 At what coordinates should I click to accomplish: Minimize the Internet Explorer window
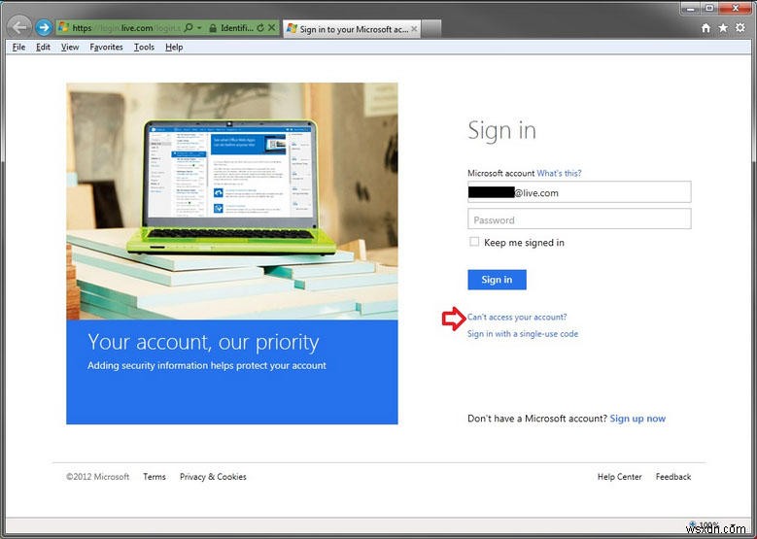[x=691, y=8]
